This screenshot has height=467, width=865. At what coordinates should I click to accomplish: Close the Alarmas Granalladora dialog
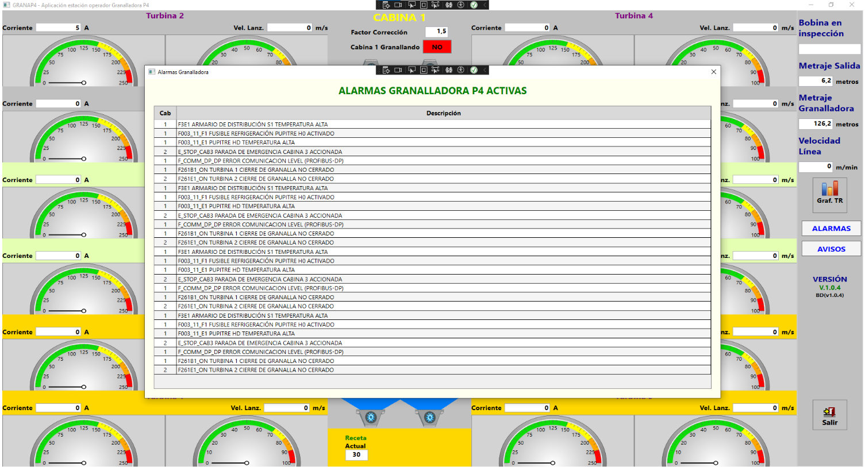pyautogui.click(x=713, y=72)
